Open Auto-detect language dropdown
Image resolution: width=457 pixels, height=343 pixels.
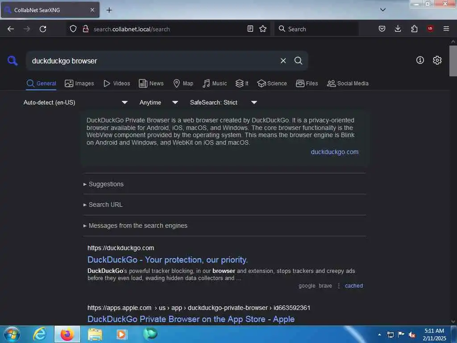75,102
